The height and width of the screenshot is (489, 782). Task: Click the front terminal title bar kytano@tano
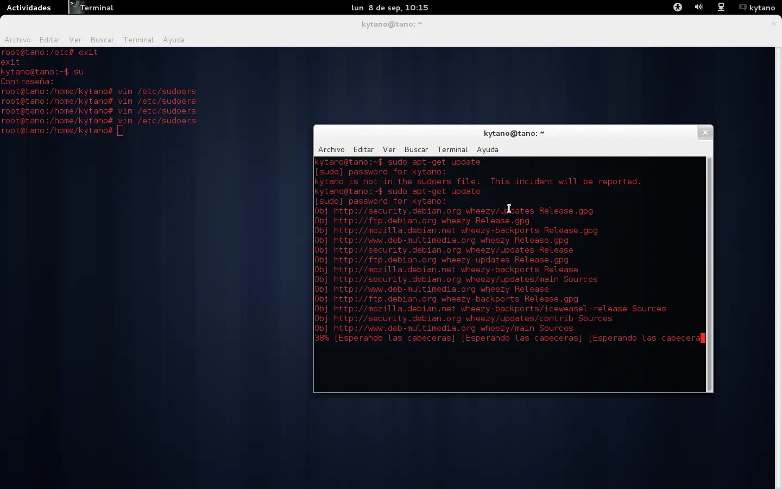coord(514,133)
